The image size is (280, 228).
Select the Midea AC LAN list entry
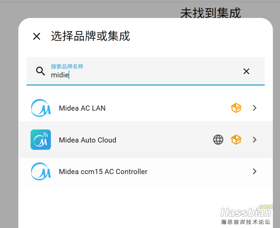click(x=82, y=108)
